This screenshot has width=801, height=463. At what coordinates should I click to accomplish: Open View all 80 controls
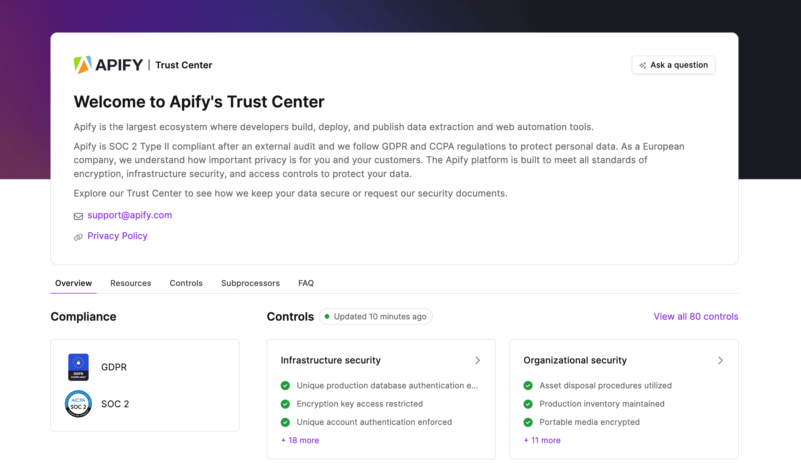coord(695,316)
